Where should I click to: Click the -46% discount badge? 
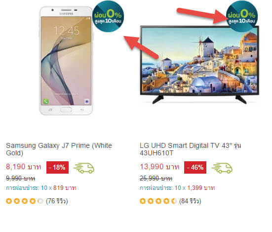coord(195,167)
